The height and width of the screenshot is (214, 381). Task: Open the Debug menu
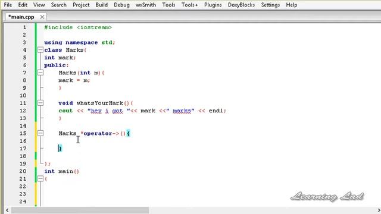121,5
